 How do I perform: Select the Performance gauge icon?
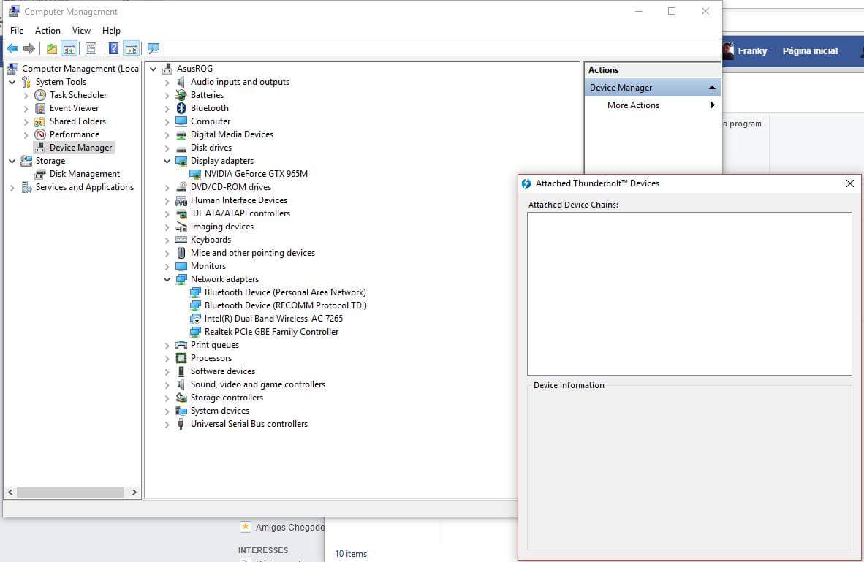(x=40, y=134)
